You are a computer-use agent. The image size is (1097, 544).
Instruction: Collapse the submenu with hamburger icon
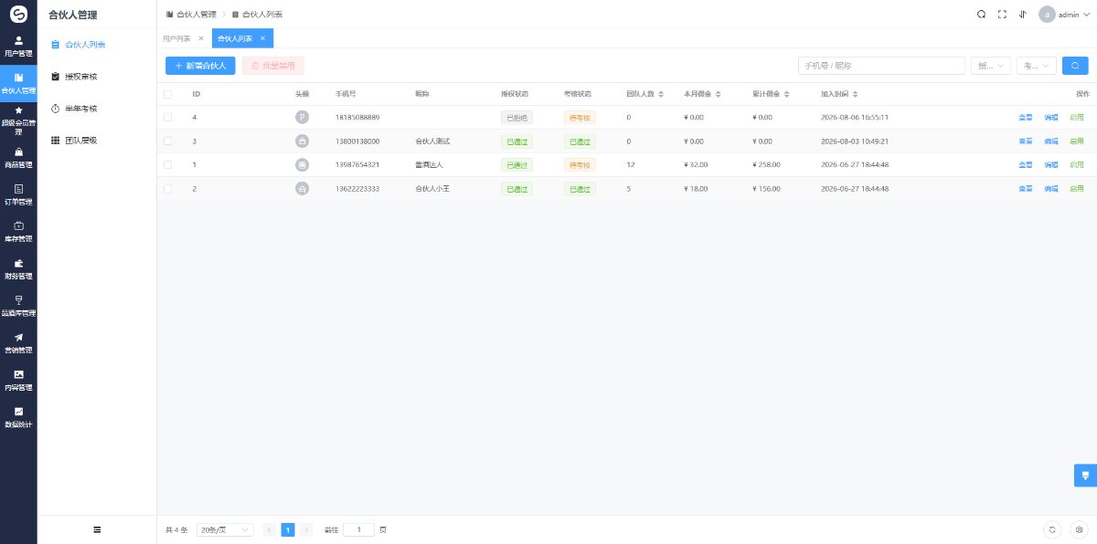click(x=97, y=529)
